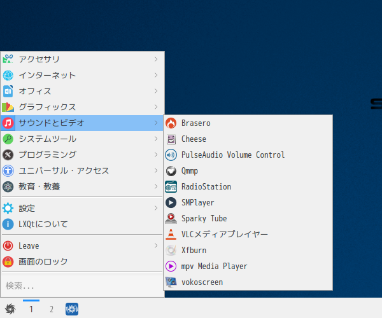Expand the オフィス submenu arrow
382x318 pixels.
(x=156, y=91)
